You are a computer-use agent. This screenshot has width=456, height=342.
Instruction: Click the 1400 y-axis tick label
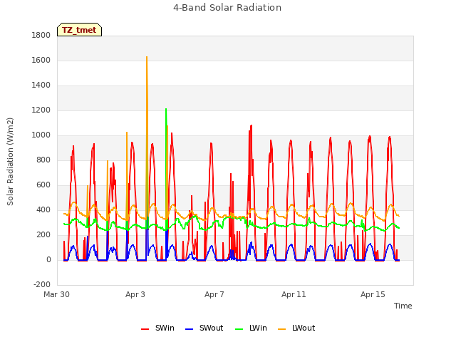(x=41, y=85)
